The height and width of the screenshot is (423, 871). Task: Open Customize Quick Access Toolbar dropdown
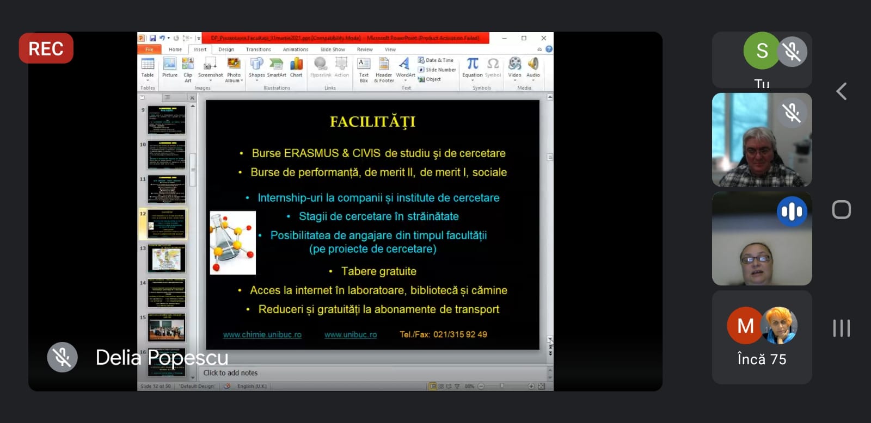pos(198,38)
